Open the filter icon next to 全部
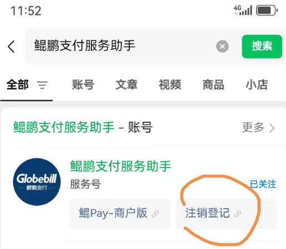 [42, 85]
